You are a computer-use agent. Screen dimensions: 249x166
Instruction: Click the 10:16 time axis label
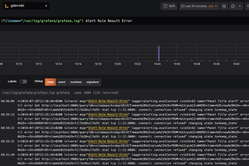click(78, 64)
